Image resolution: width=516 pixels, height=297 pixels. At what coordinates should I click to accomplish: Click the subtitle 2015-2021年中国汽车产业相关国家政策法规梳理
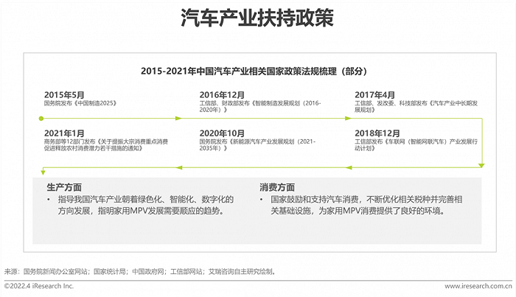click(x=254, y=71)
